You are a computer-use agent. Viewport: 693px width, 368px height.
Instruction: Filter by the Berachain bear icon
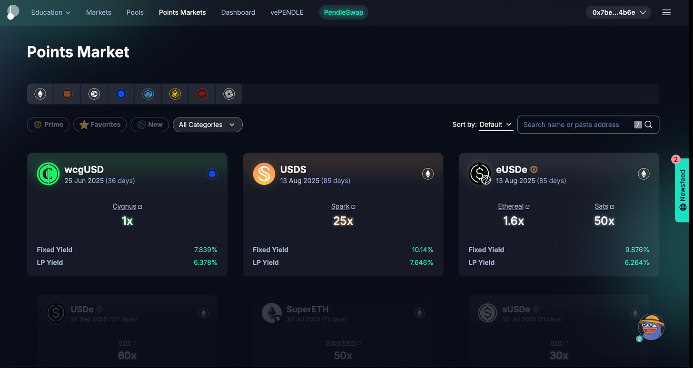(x=67, y=94)
